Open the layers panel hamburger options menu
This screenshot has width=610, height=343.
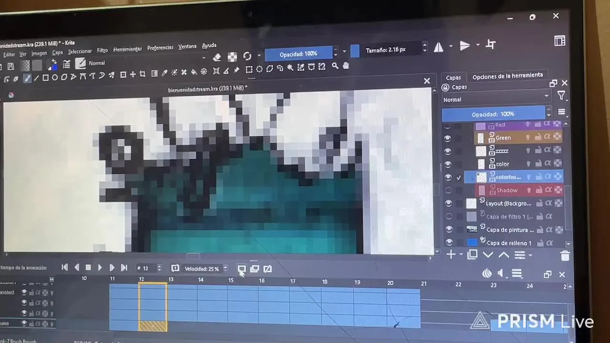(561, 112)
